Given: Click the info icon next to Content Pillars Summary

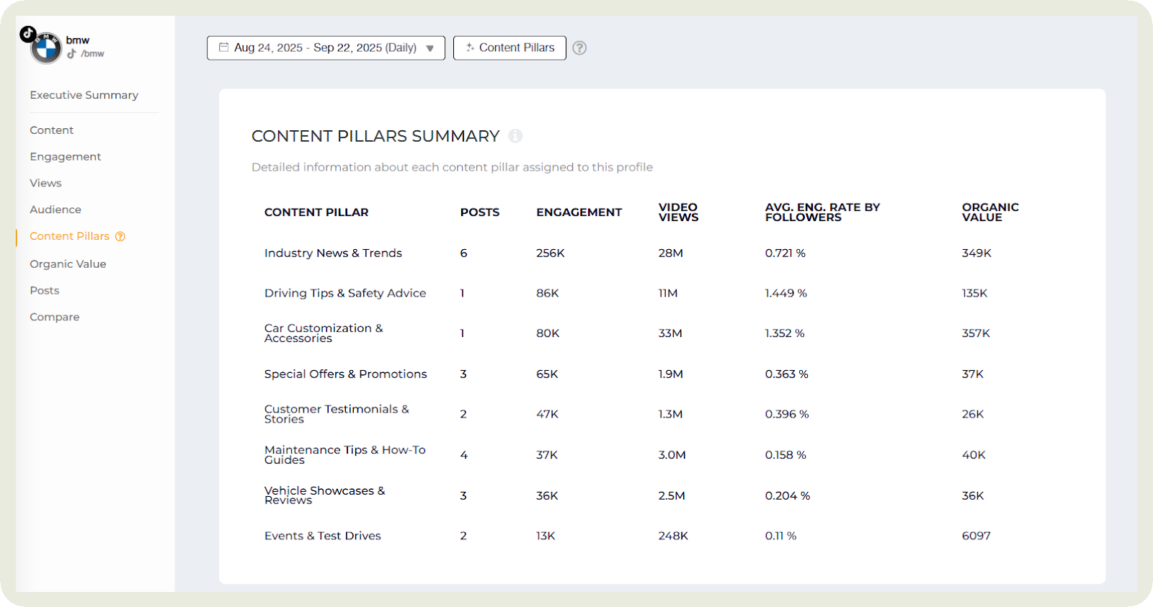Looking at the screenshot, I should (515, 136).
